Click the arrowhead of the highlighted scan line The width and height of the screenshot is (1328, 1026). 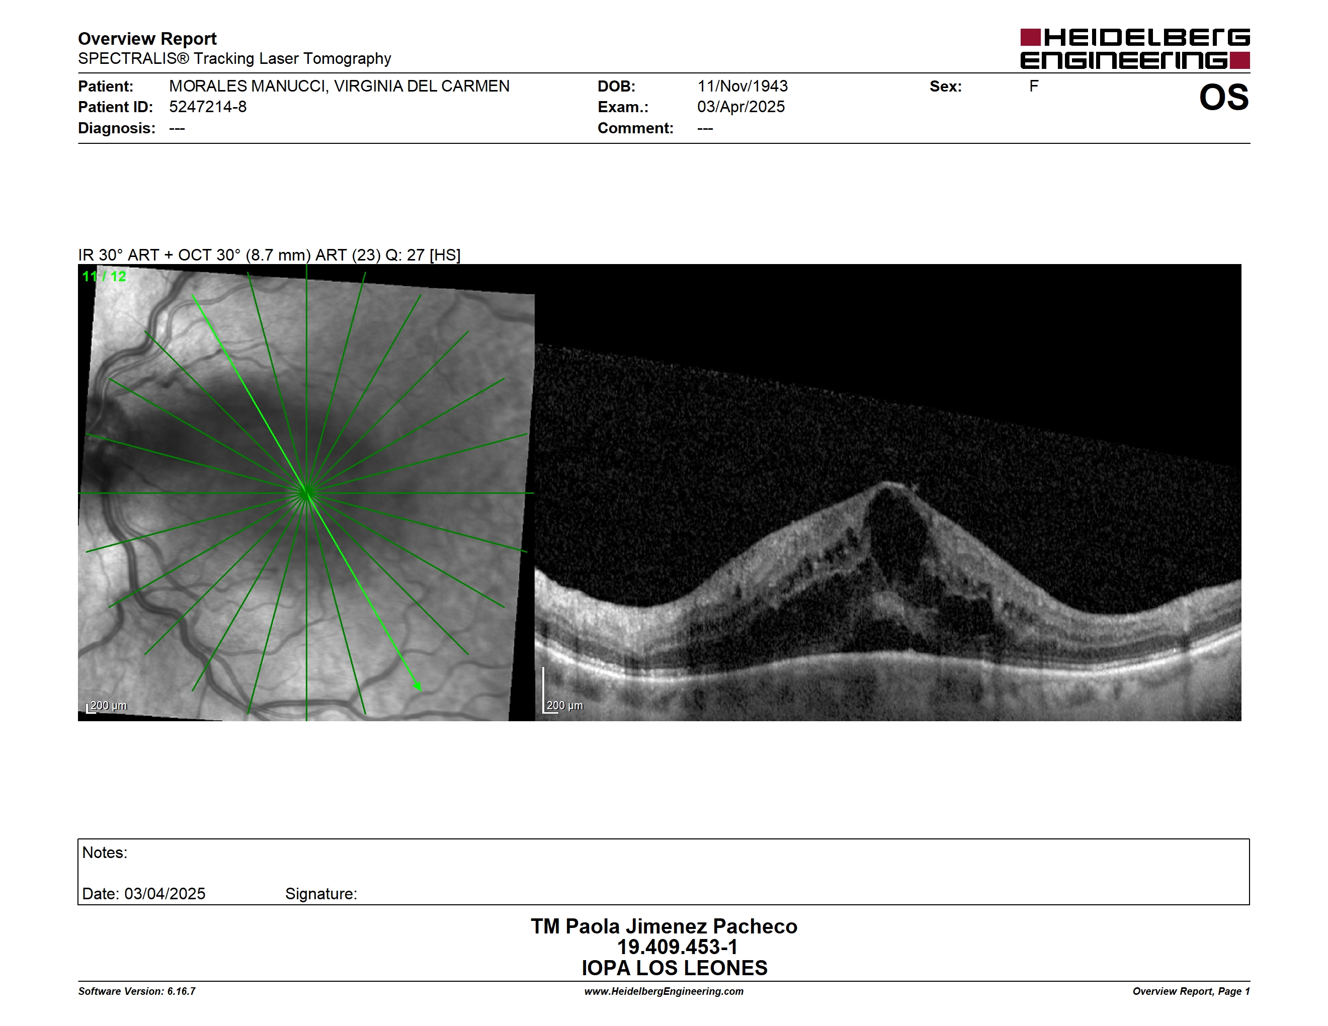coord(418,687)
